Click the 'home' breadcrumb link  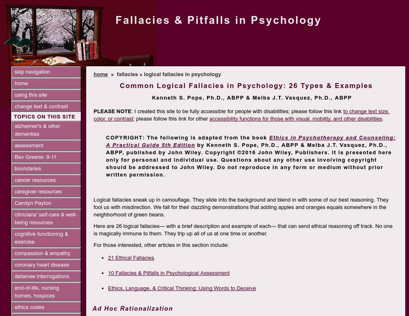(101, 74)
